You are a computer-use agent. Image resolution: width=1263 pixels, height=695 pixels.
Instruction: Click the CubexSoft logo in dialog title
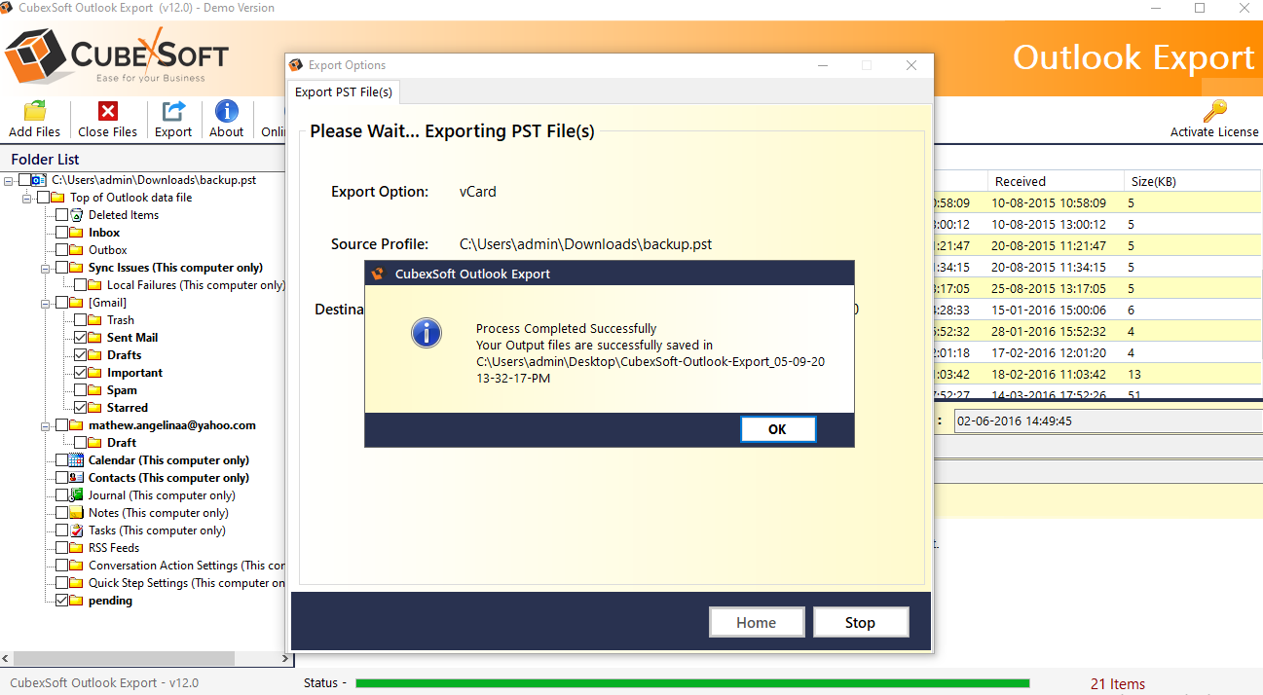point(378,274)
